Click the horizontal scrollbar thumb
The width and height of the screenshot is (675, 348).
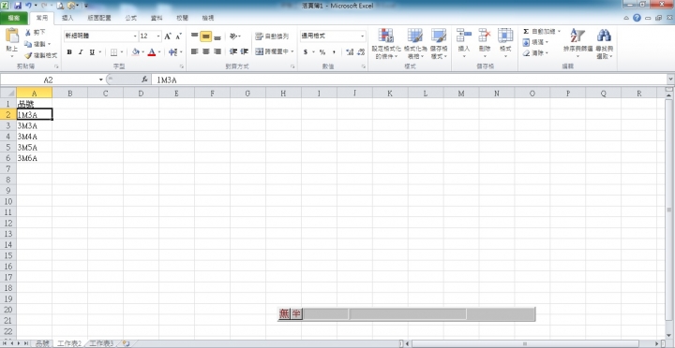point(525,343)
